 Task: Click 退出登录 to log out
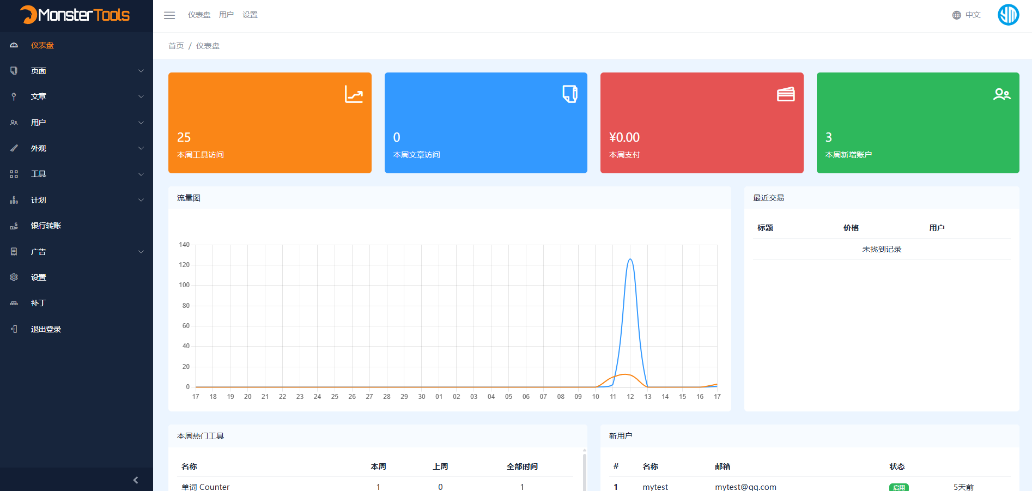coord(46,329)
